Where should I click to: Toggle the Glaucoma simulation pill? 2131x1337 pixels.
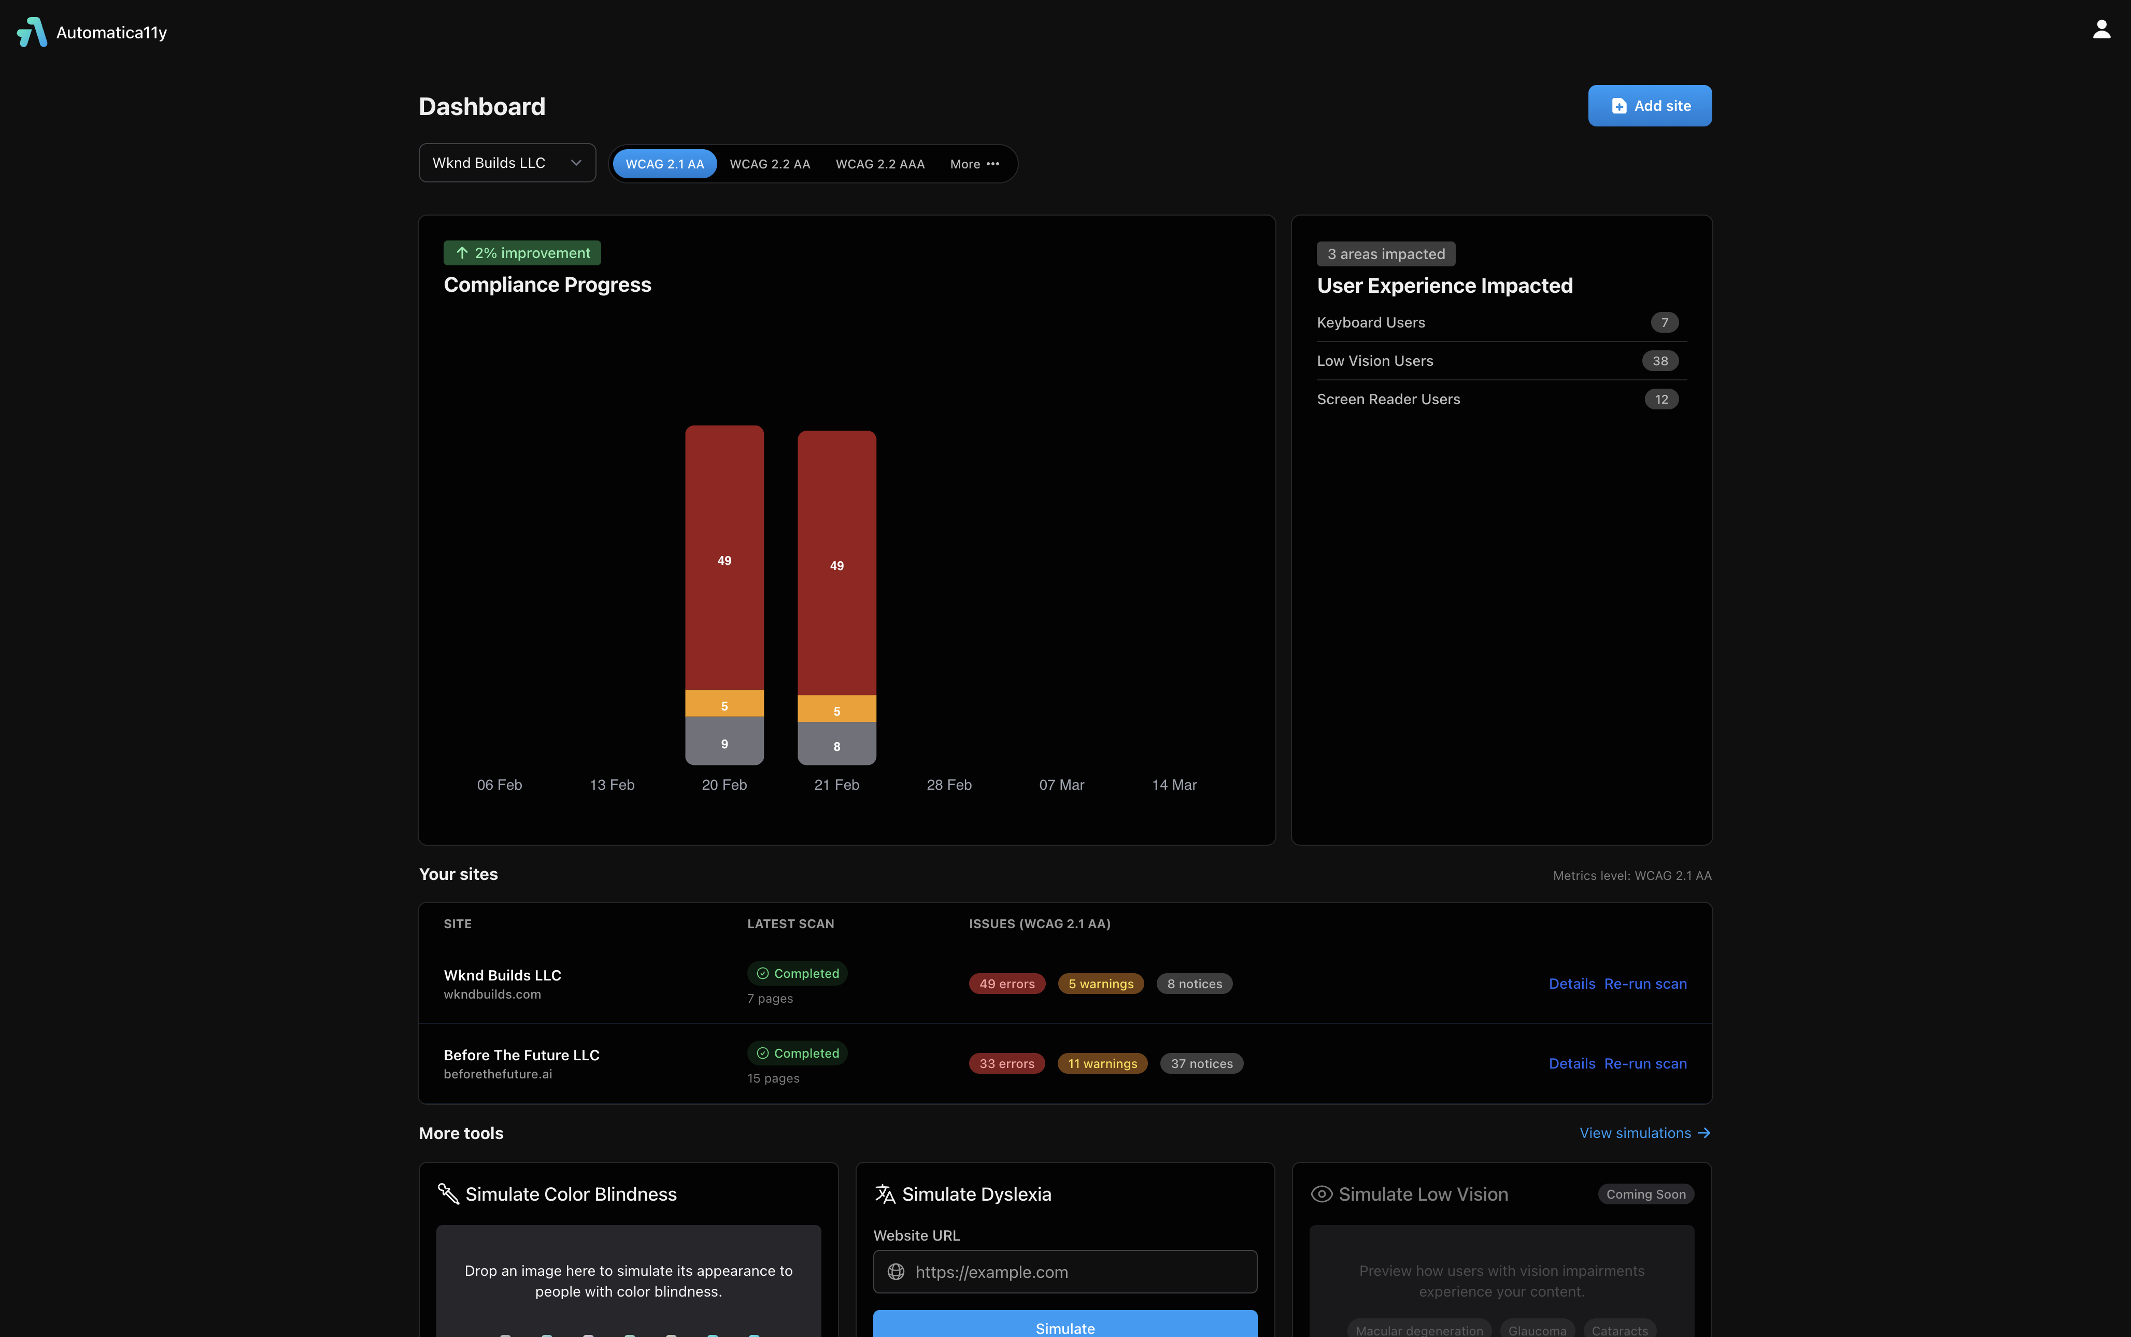pyautogui.click(x=1538, y=1330)
